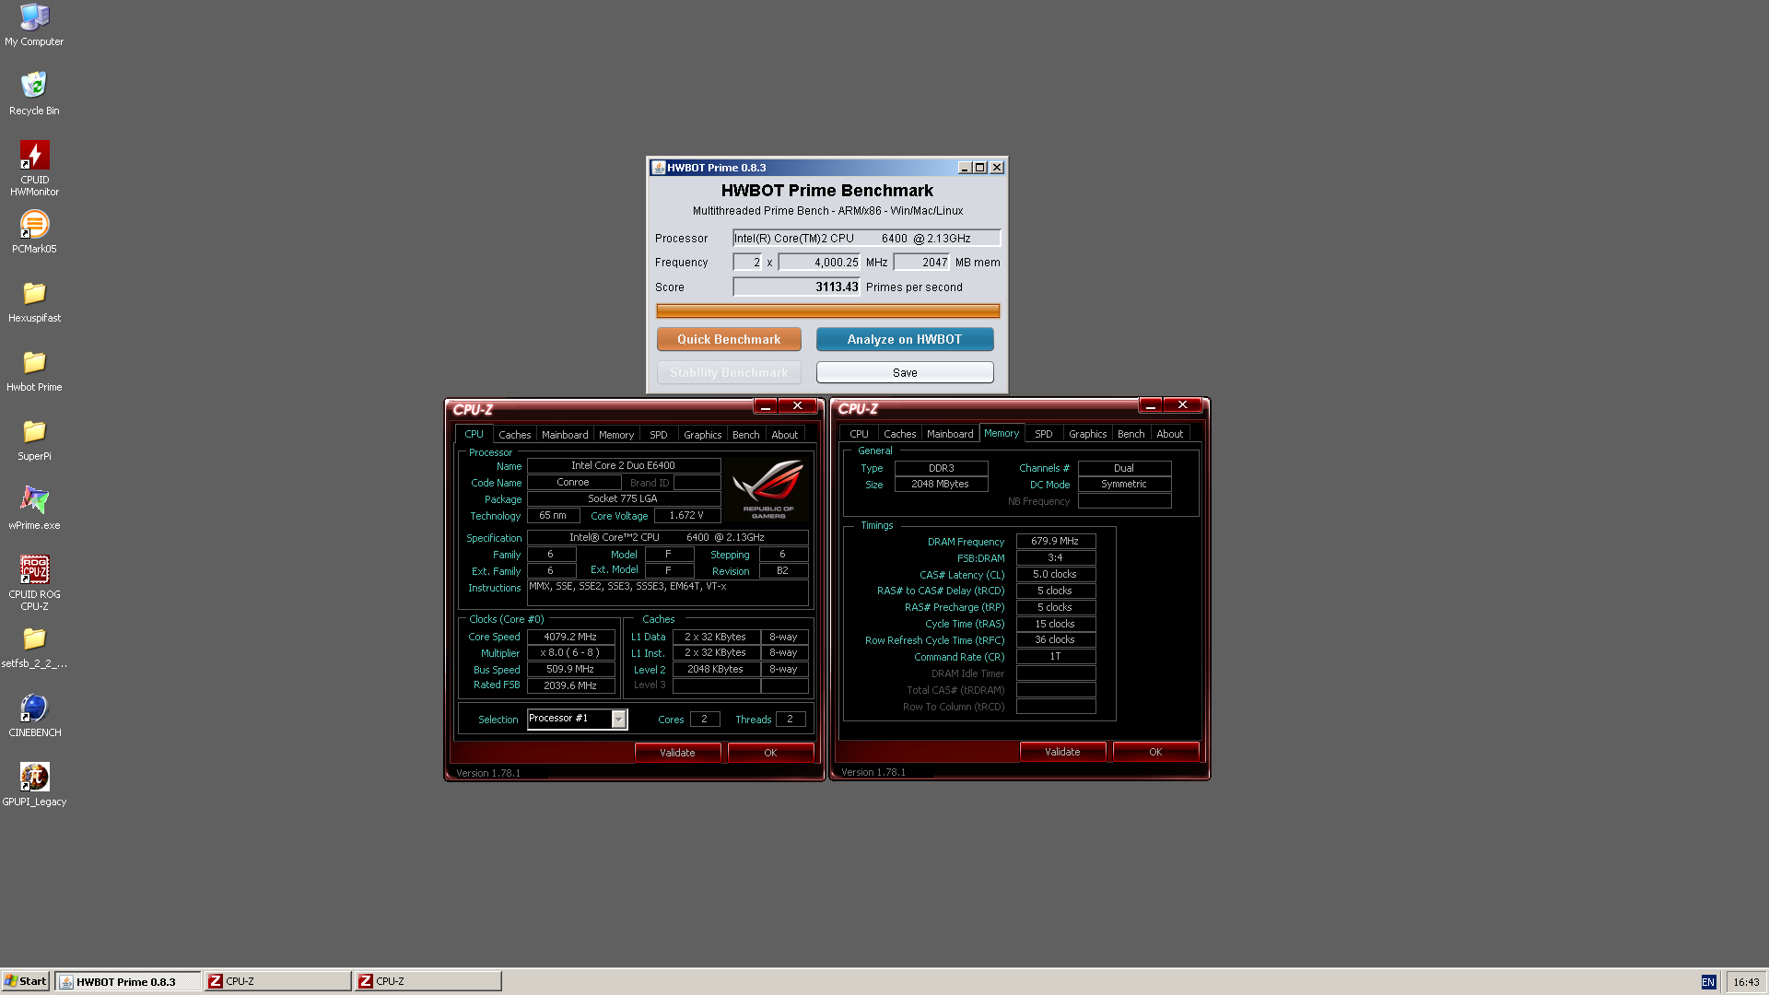Click the 16:43 taskbar clock

pos(1746,982)
